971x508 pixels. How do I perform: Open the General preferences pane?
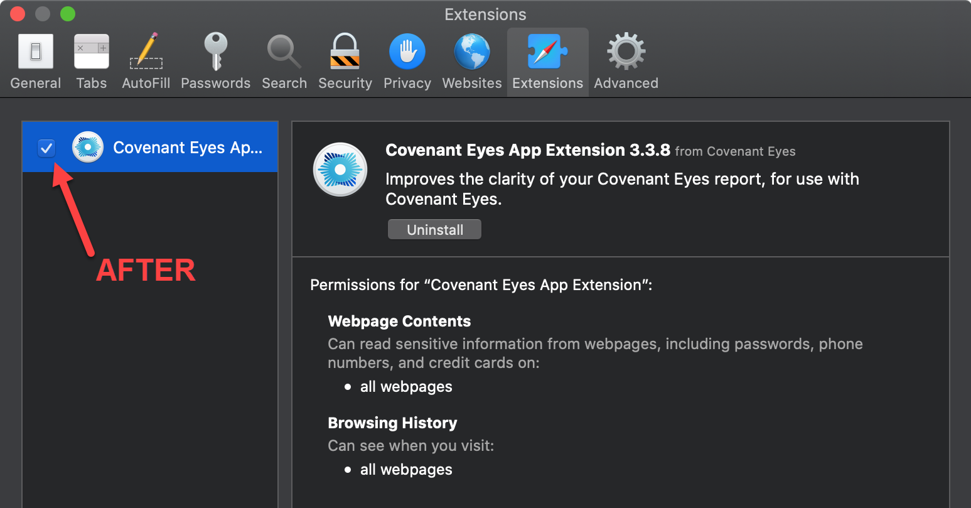point(36,62)
